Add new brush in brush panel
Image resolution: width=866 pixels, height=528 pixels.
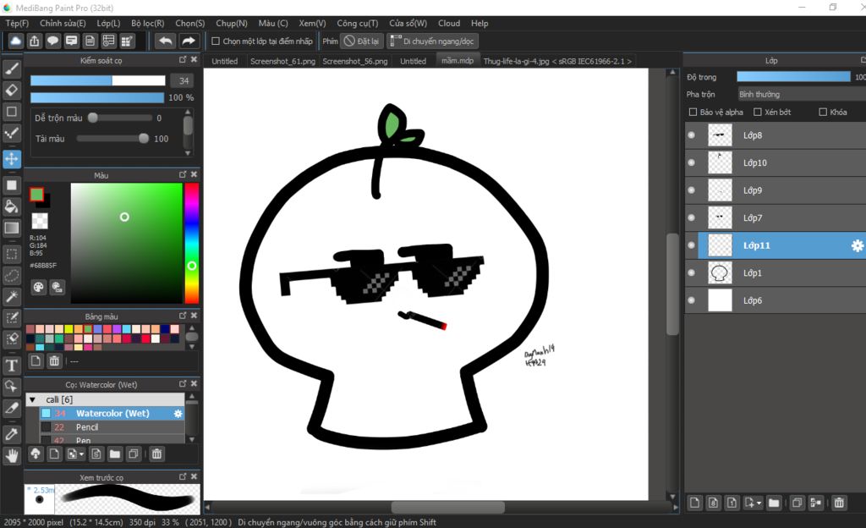[x=54, y=454]
